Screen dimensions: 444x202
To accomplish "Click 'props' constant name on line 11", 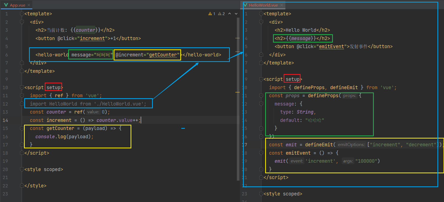I will point(292,96).
